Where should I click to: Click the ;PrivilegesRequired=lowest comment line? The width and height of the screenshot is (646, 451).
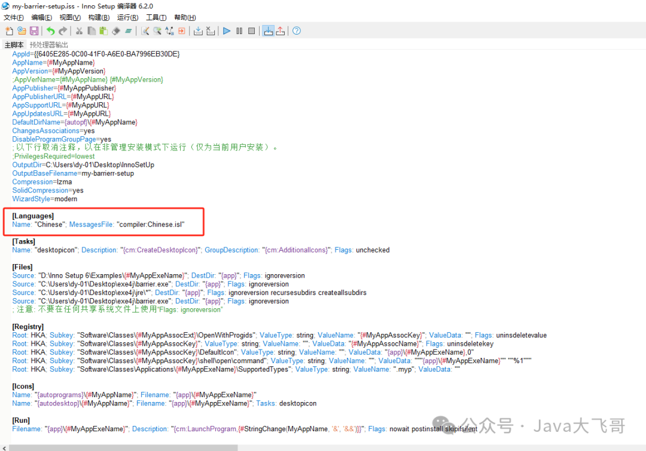[54, 157]
